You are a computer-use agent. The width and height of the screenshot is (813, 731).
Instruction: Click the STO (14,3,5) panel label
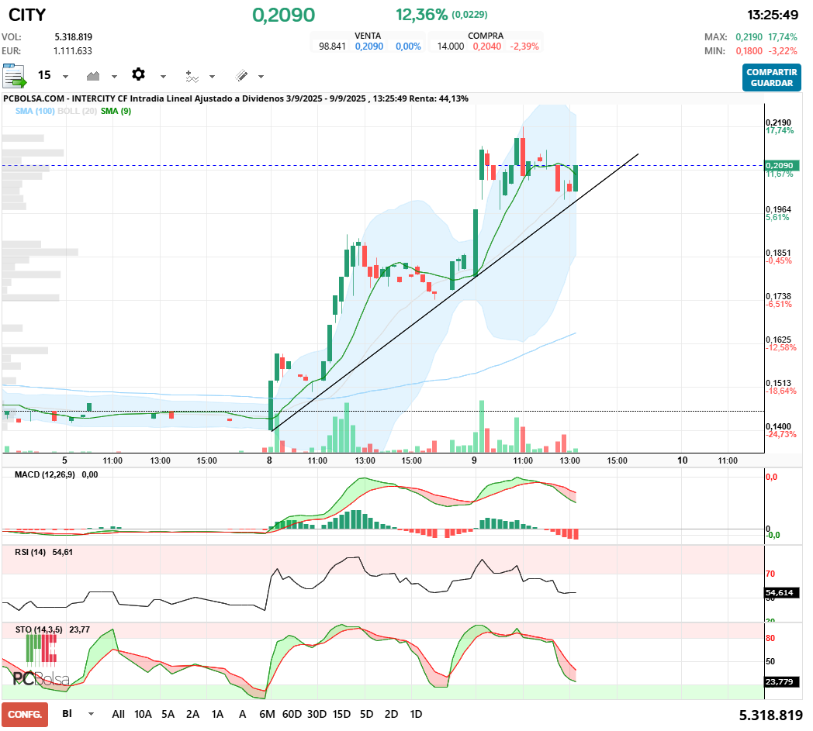coord(39,629)
